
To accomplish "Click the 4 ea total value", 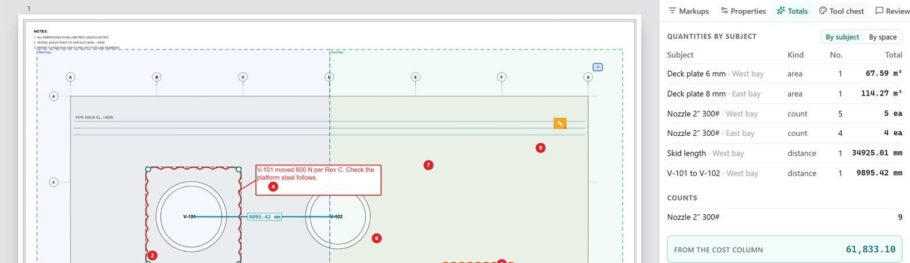I will (x=893, y=133).
